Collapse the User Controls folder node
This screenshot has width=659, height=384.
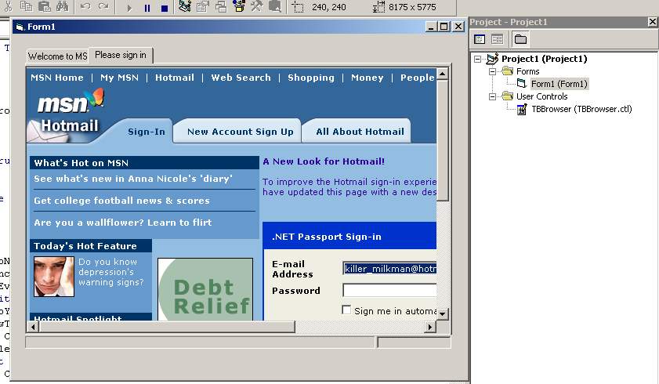click(x=493, y=96)
